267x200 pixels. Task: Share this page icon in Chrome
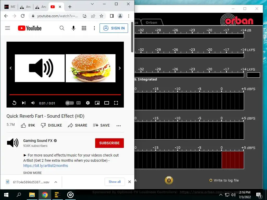93,16
